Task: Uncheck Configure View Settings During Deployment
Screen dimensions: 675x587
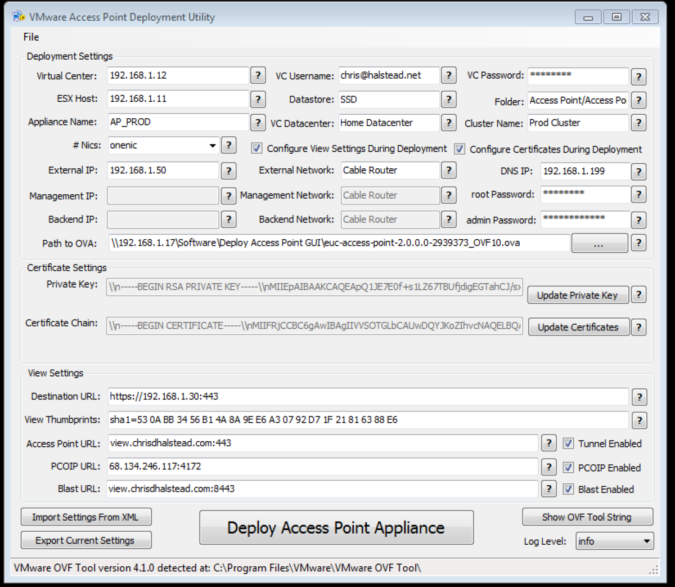Action: click(256, 149)
